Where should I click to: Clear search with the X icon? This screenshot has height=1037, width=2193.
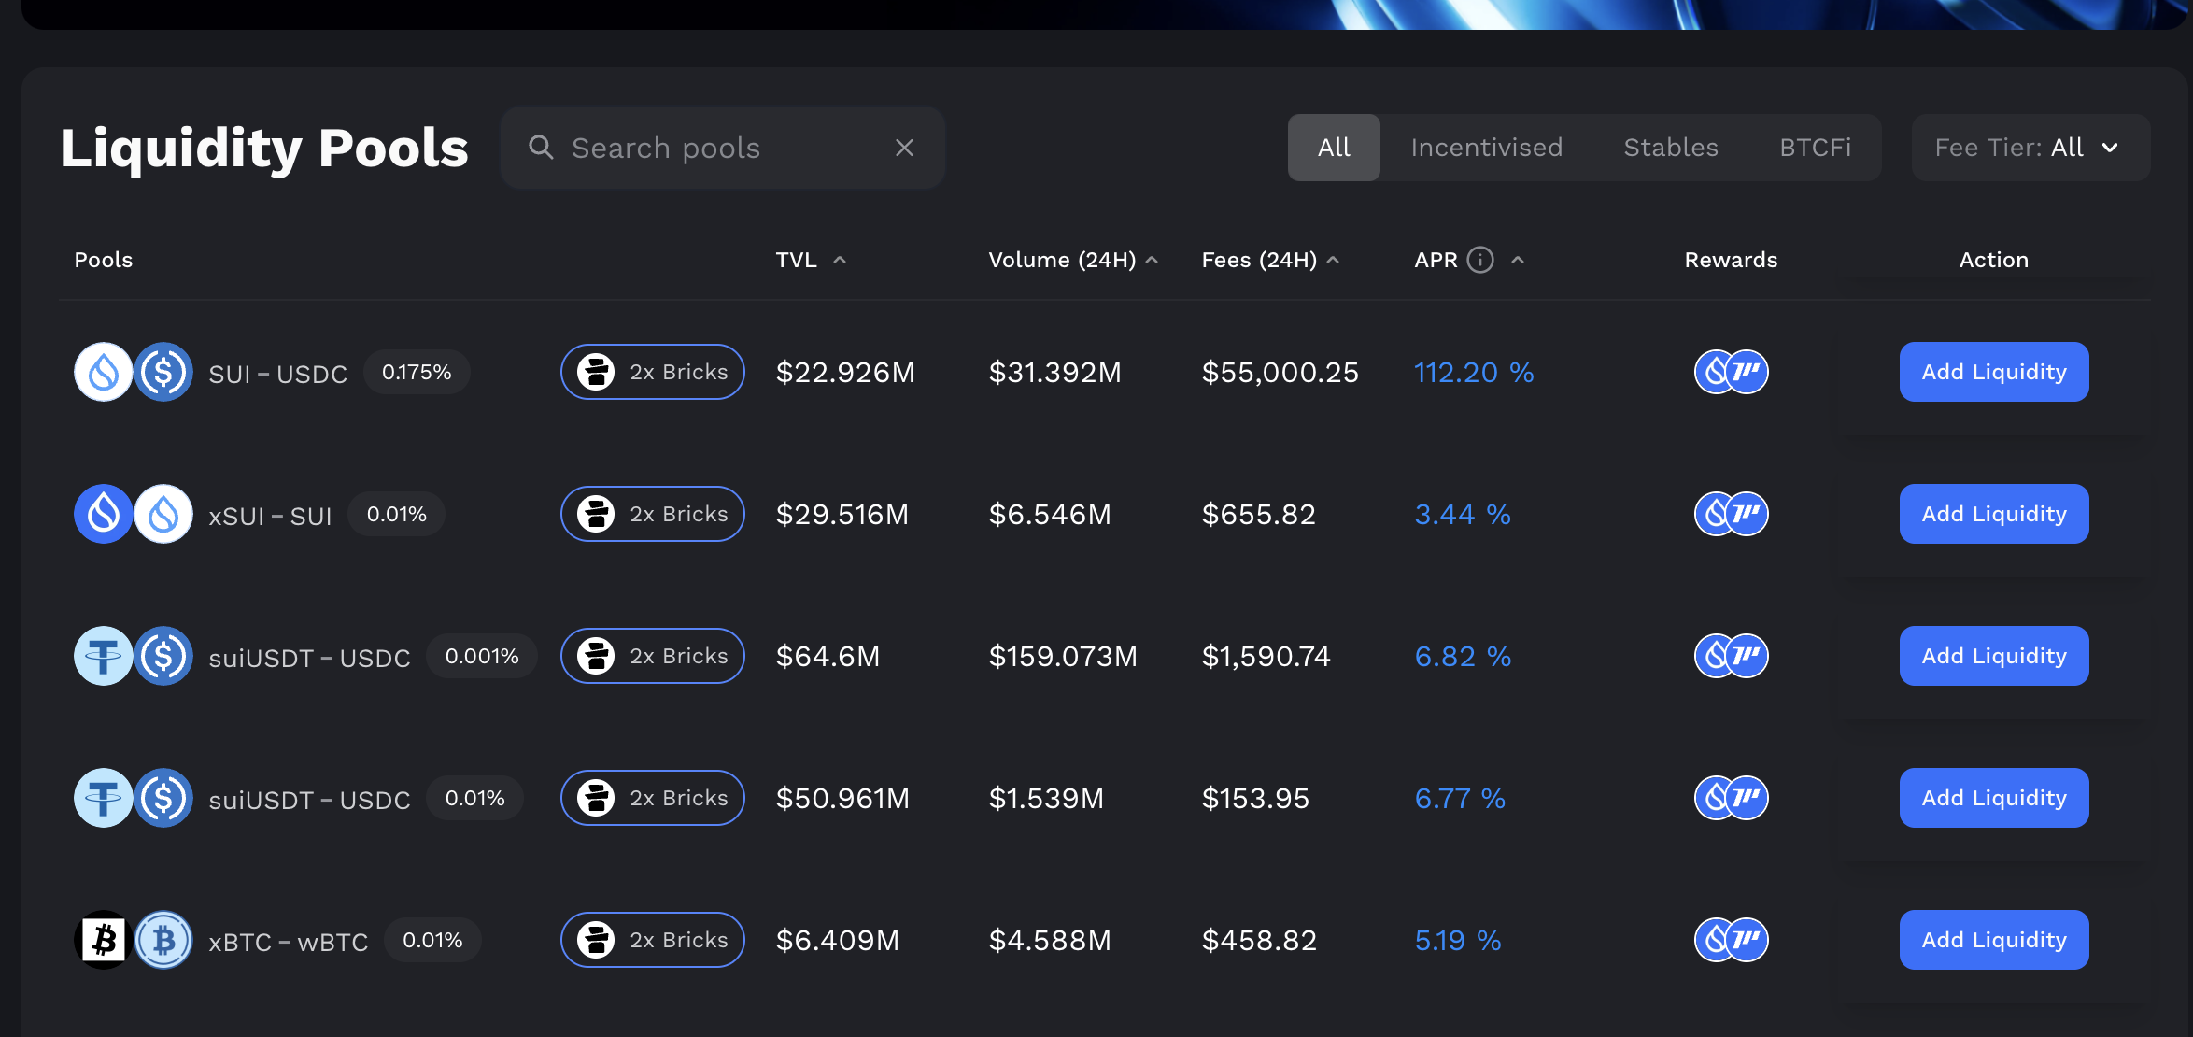coord(904,148)
